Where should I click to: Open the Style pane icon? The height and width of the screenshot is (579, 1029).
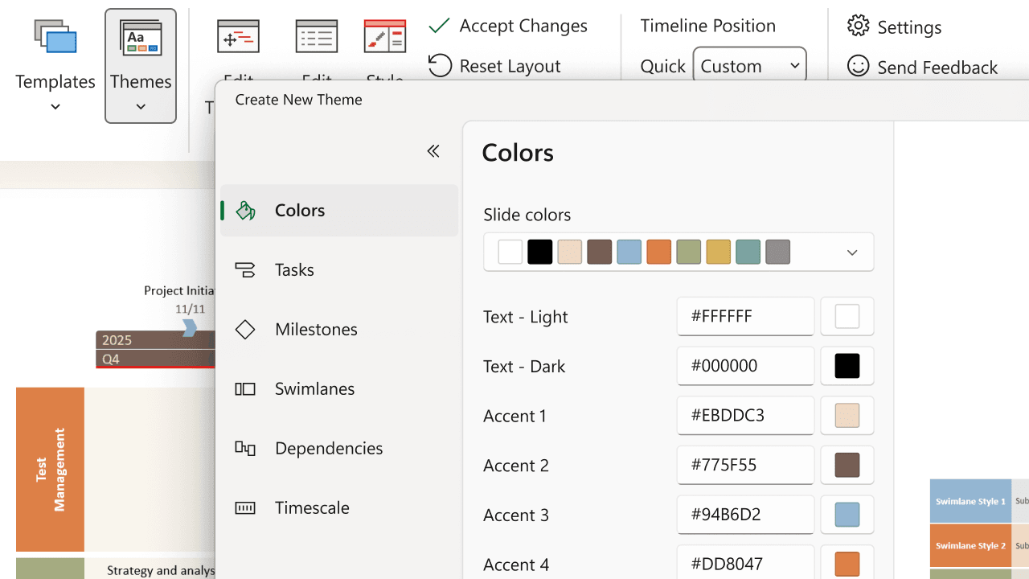pos(385,37)
